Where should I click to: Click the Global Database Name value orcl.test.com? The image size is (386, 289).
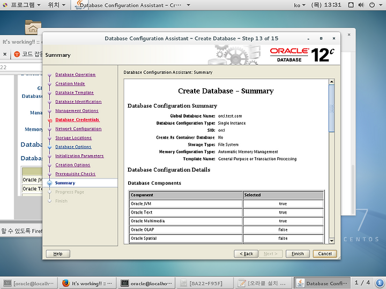pyautogui.click(x=230, y=116)
